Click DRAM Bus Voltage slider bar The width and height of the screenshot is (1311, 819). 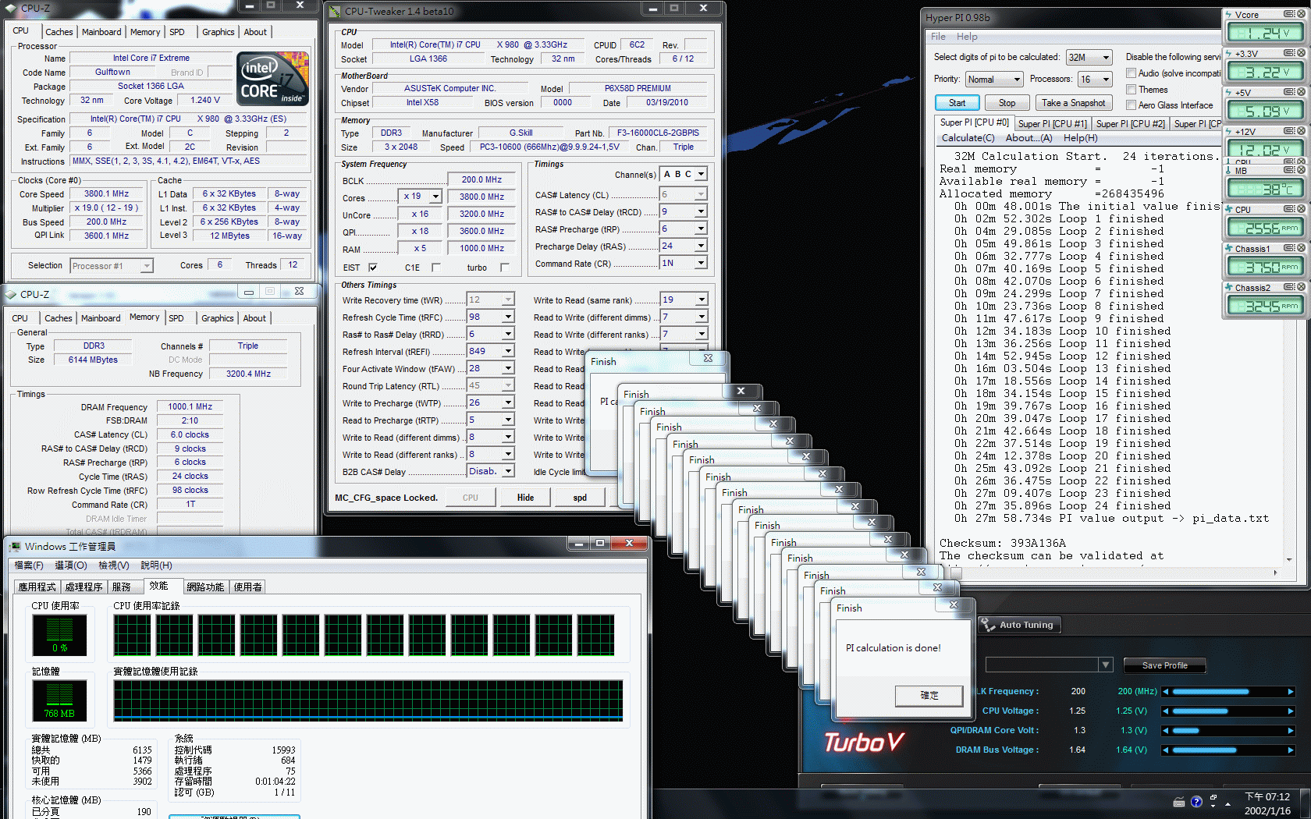click(1228, 750)
